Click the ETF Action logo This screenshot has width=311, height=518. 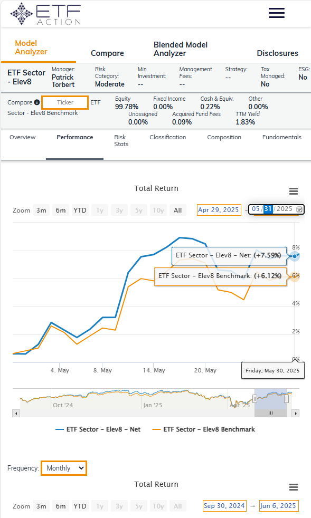(x=45, y=14)
